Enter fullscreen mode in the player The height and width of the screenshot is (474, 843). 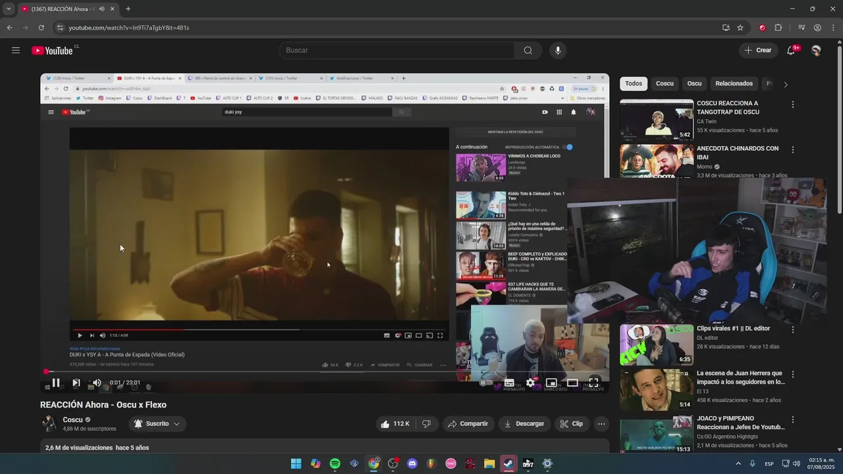point(593,382)
